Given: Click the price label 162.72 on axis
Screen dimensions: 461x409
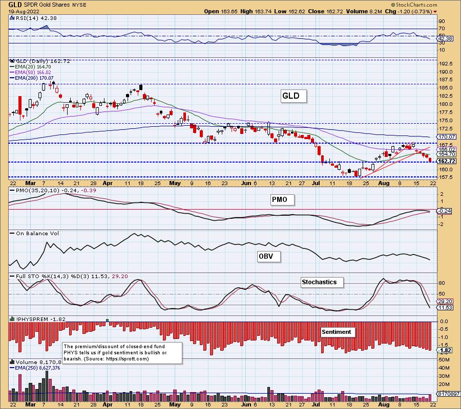Looking at the screenshot, I should coord(447,161).
